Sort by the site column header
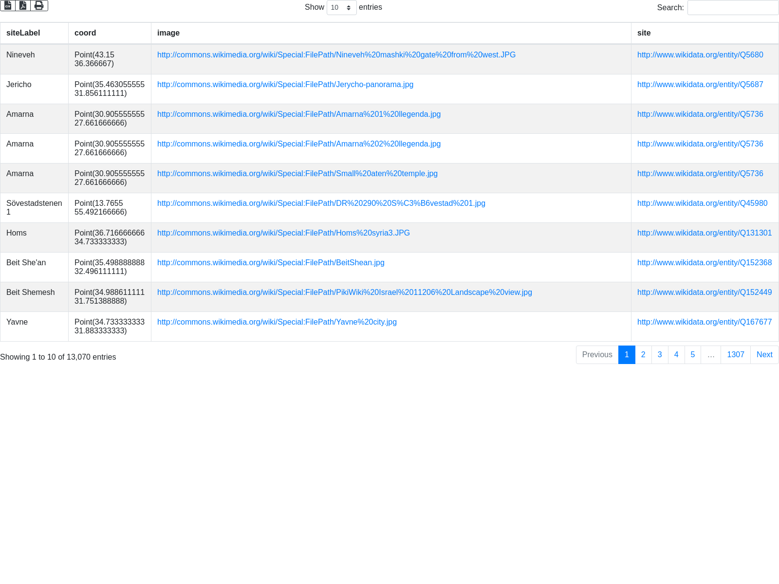This screenshot has width=779, height=584. [644, 33]
